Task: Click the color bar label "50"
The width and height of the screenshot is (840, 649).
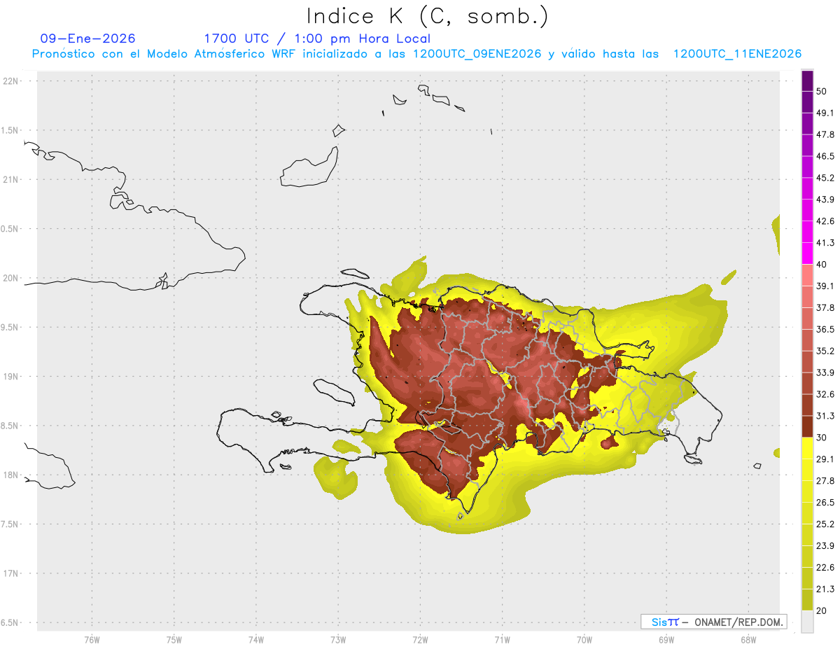Action: point(821,92)
